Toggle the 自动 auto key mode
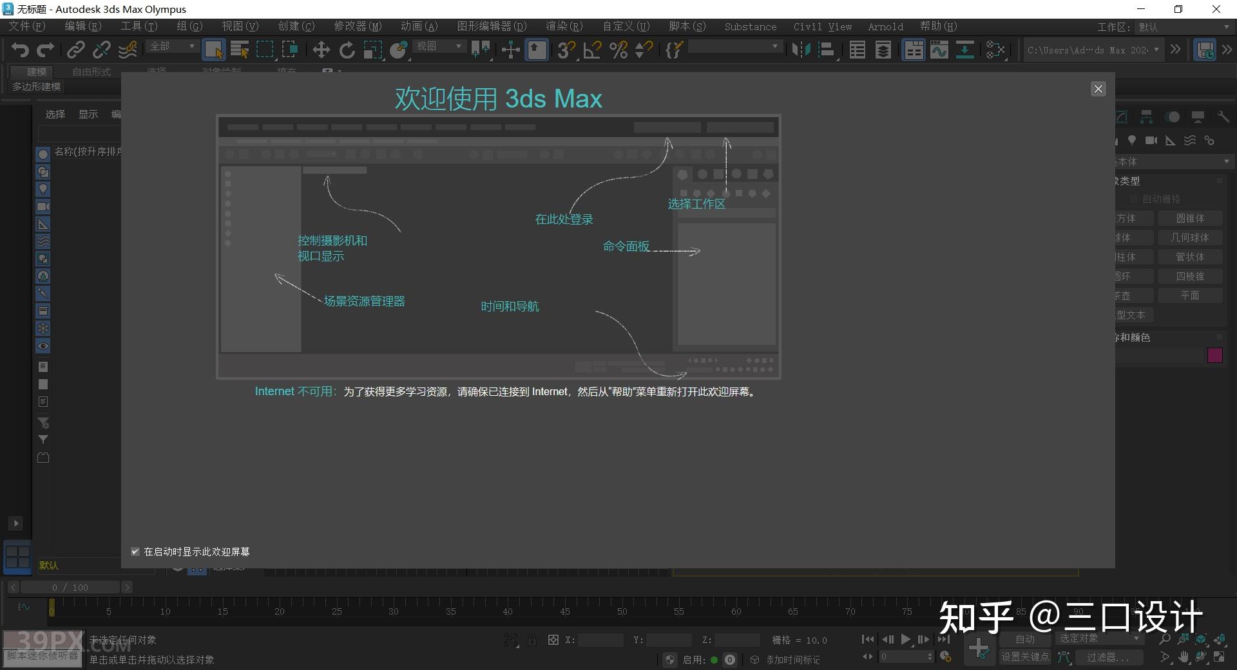 (x=1024, y=638)
